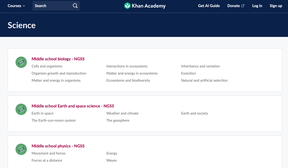Open the Get AI Guide page

(x=209, y=6)
